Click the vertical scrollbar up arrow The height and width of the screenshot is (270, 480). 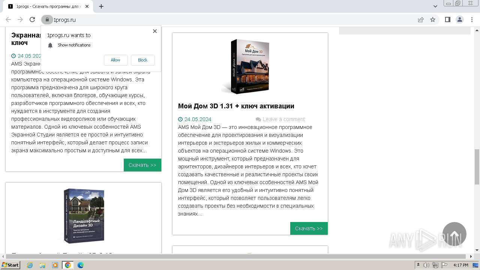477,30
